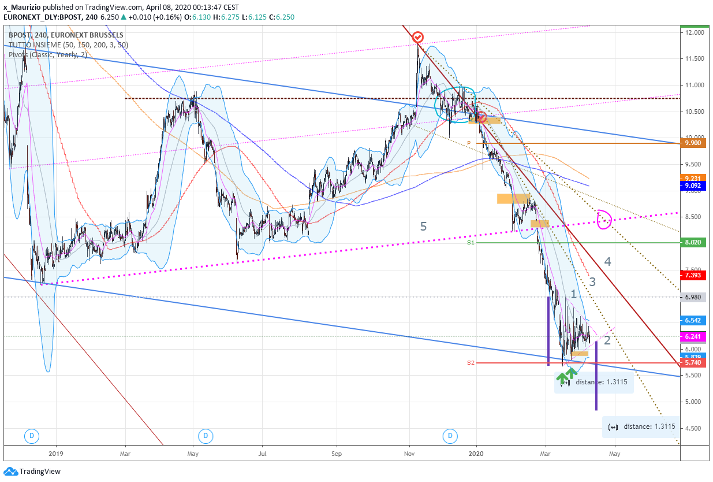Click the dividend D marker nearest the 2020 label
The image size is (713, 482).
pos(450,435)
